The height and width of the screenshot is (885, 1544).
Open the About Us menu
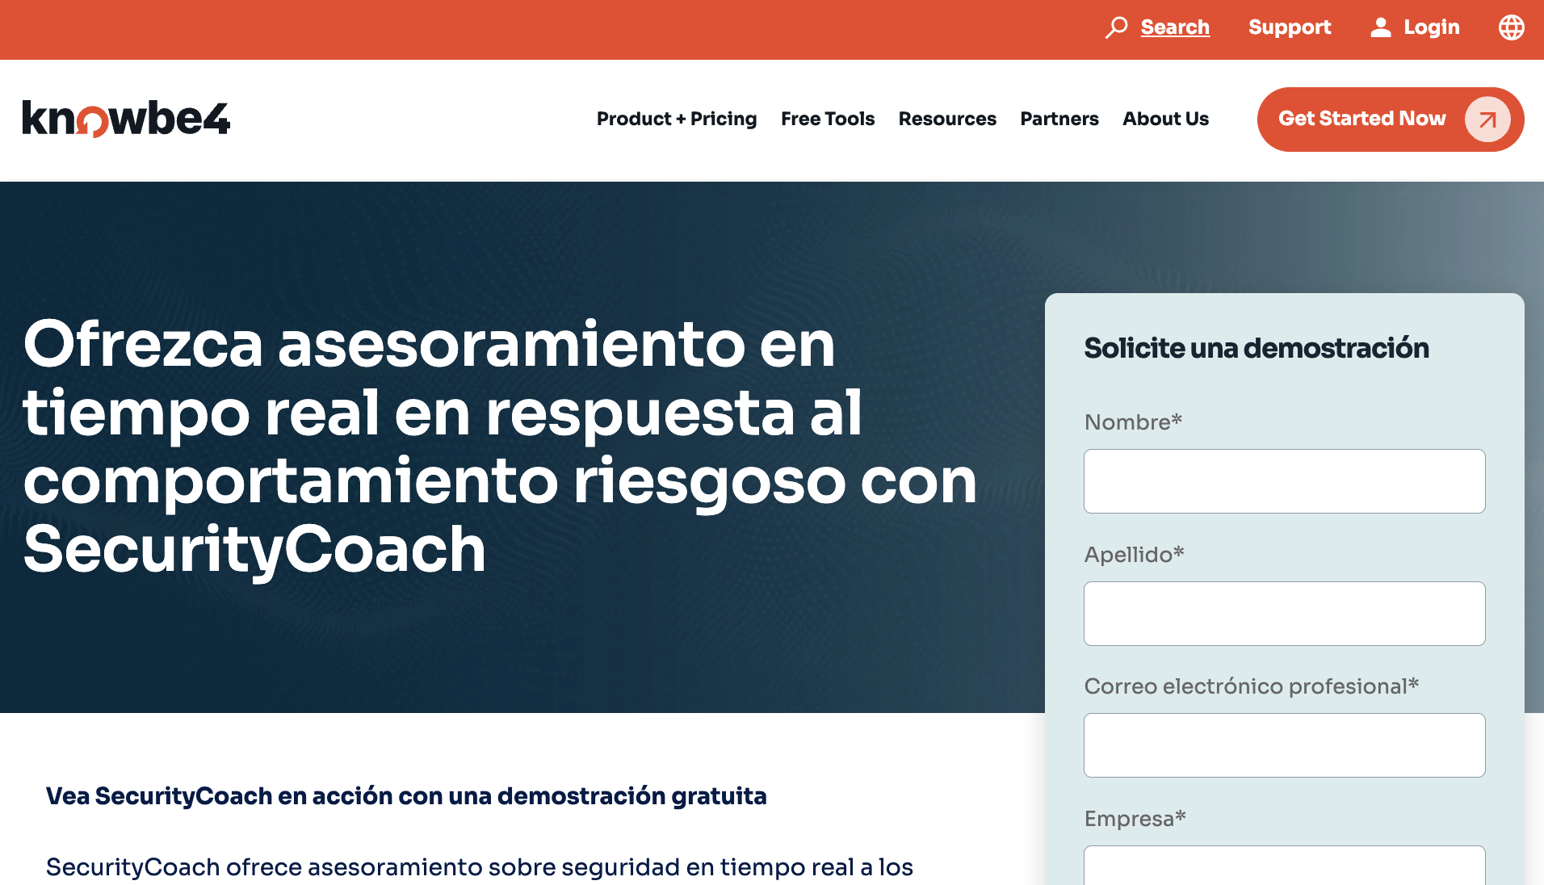(1165, 119)
